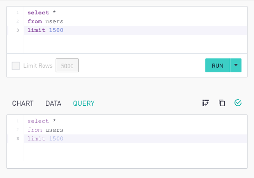
Task: Click the empty area below top editor code
Action: [135, 44]
